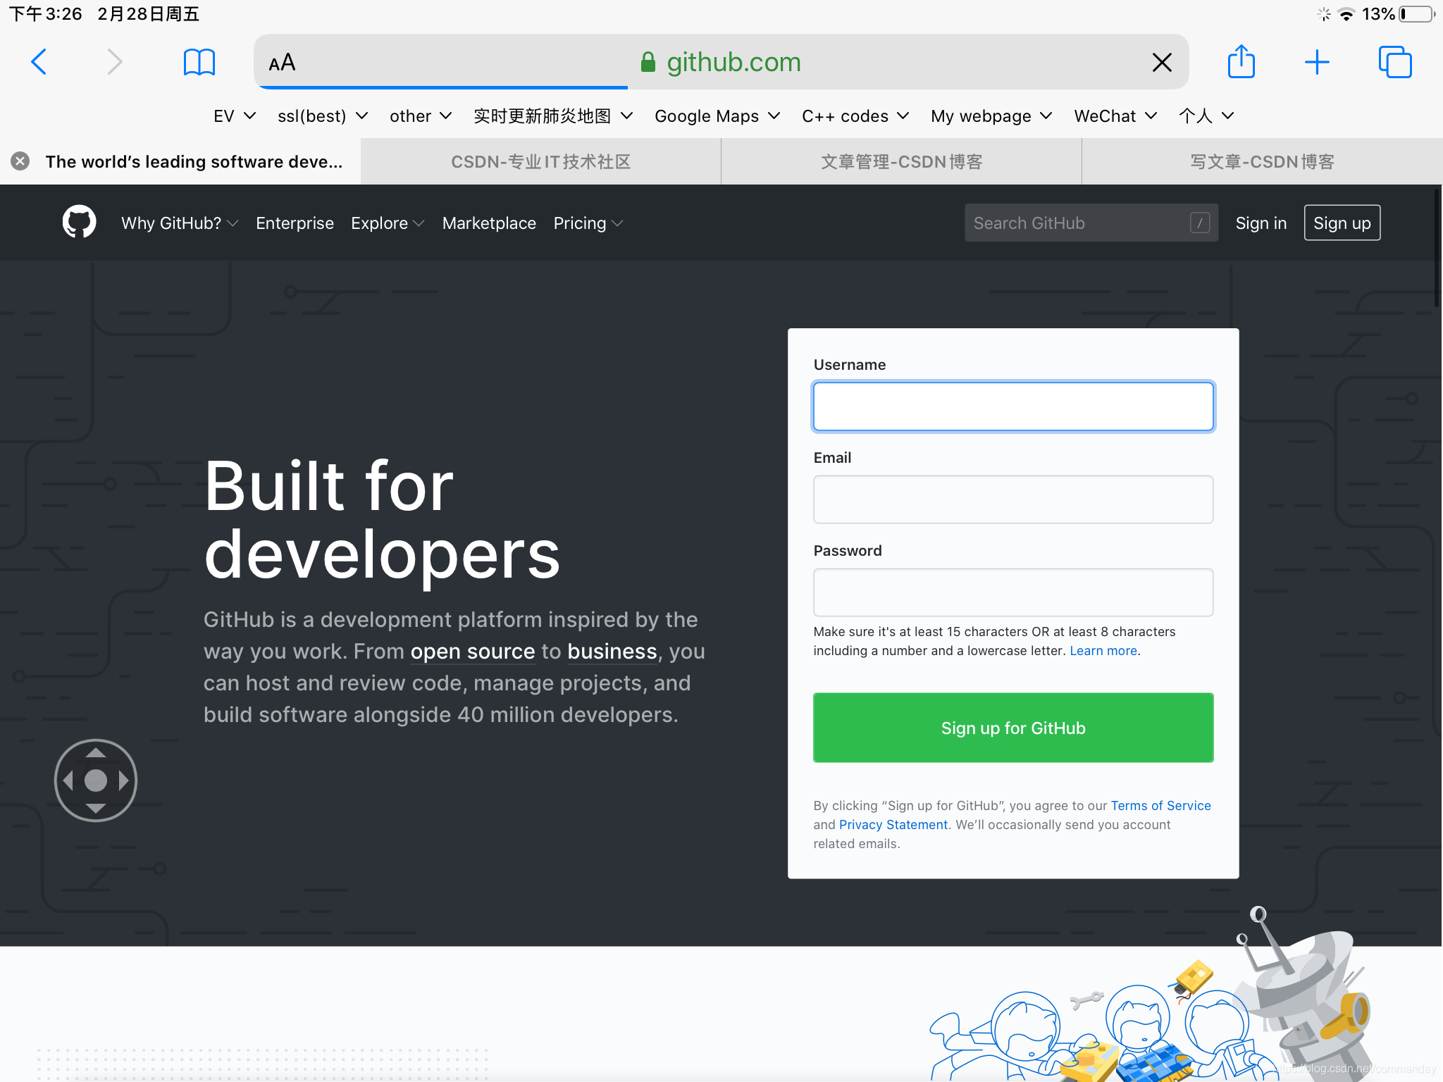Expand the other bookmarks folder
This screenshot has width=1443, height=1082.
[x=421, y=116]
